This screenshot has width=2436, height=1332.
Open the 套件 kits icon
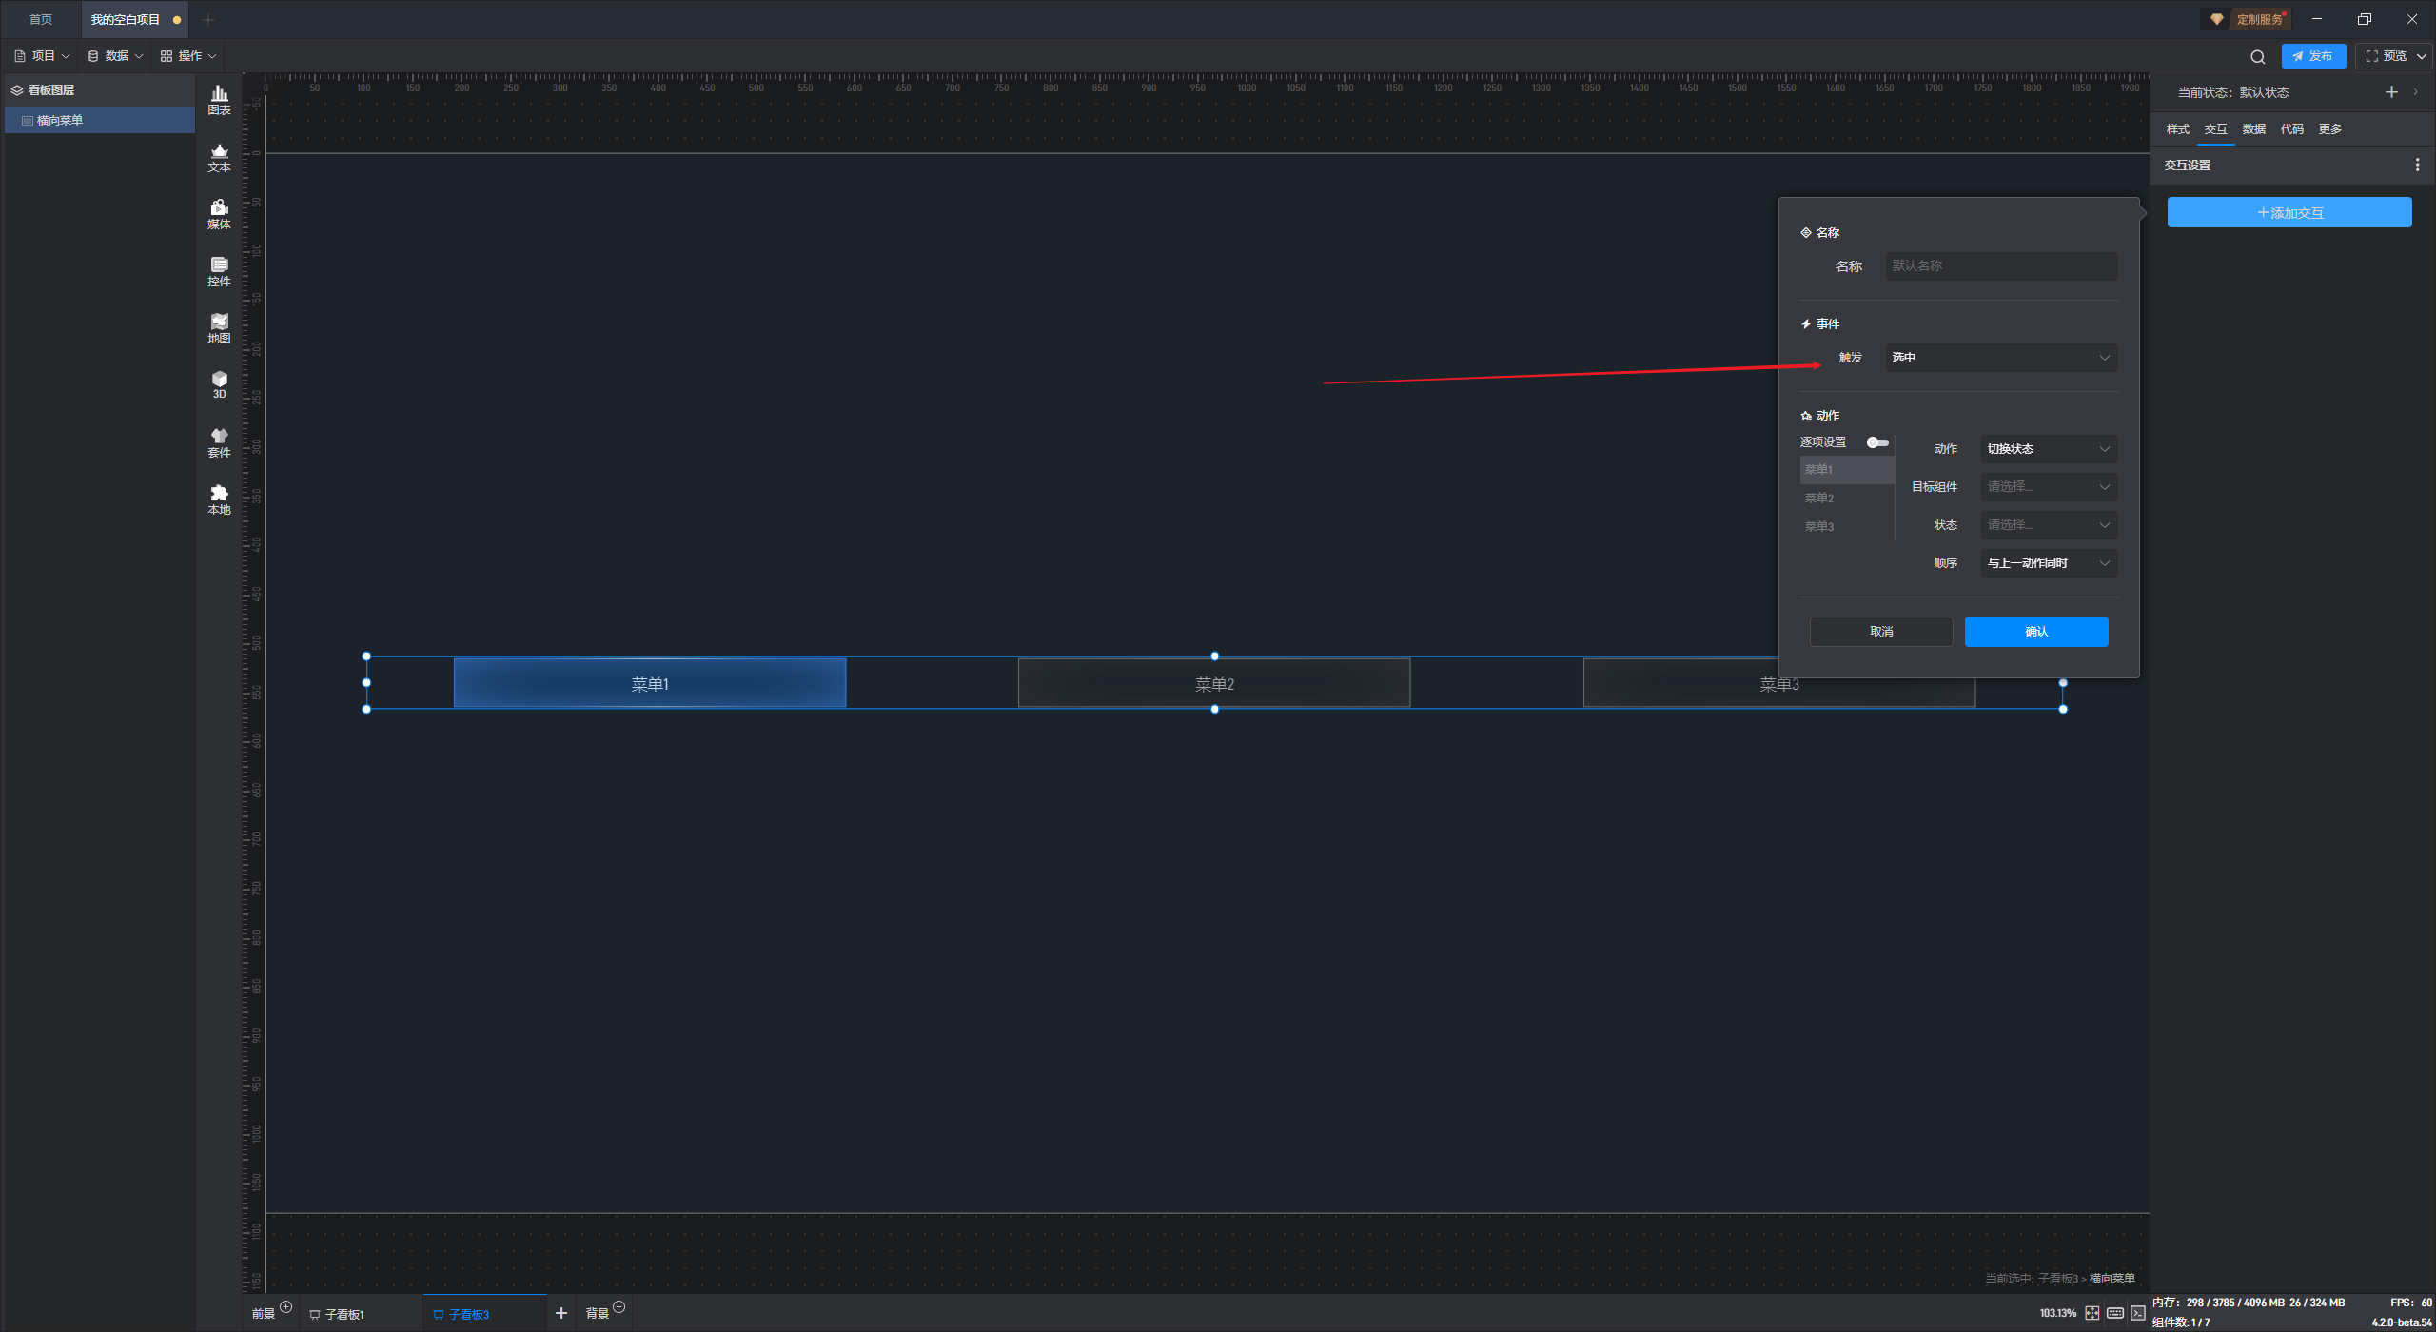pos(219,441)
